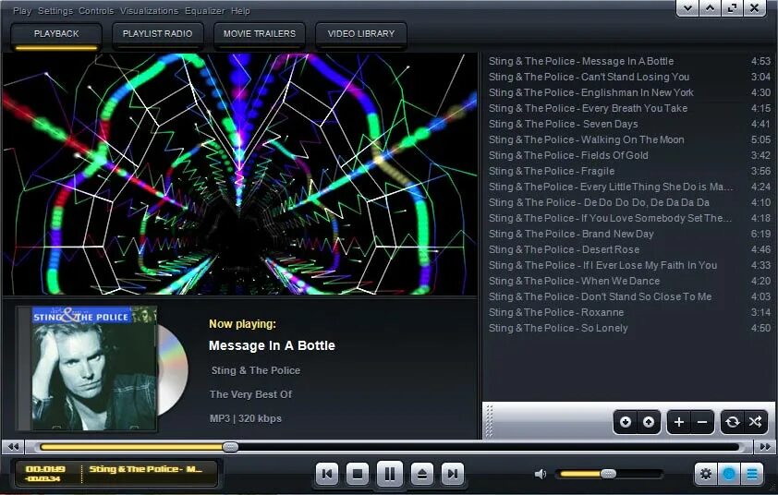Select 'Englishman In New York' track

(x=629, y=92)
